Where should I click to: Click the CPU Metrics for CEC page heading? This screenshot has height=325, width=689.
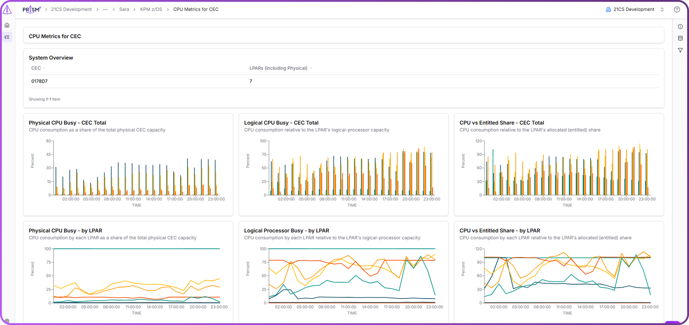click(x=55, y=36)
